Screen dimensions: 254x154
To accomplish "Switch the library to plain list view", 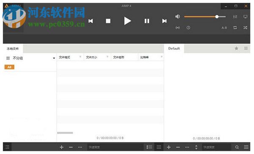I will pos(159,147).
